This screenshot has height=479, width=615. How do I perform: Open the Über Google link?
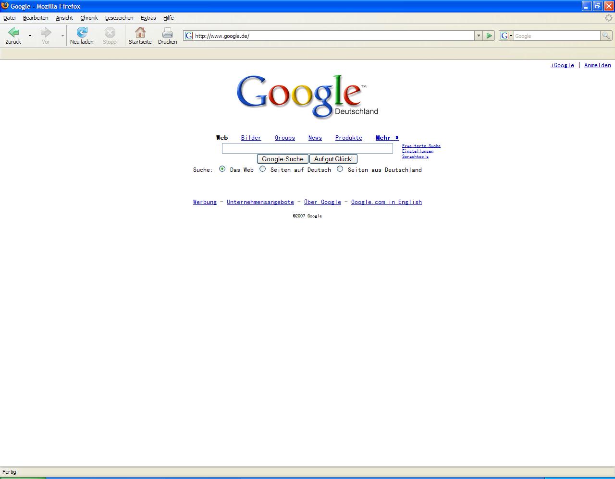coord(322,202)
